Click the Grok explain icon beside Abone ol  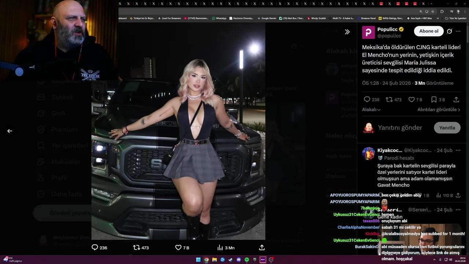coord(449,32)
